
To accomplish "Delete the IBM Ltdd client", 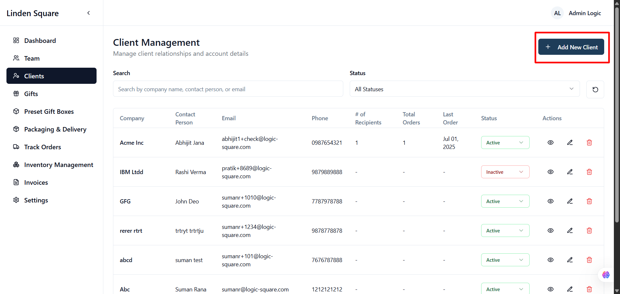I will pyautogui.click(x=589, y=172).
